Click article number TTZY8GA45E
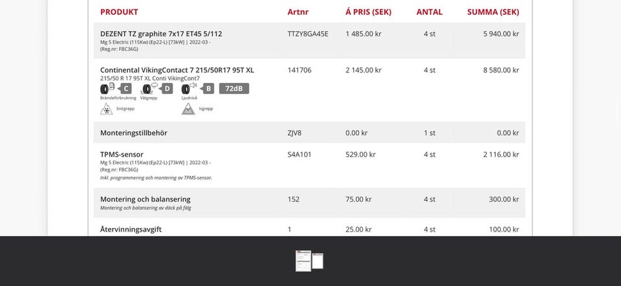The height and width of the screenshot is (286, 621). click(308, 34)
